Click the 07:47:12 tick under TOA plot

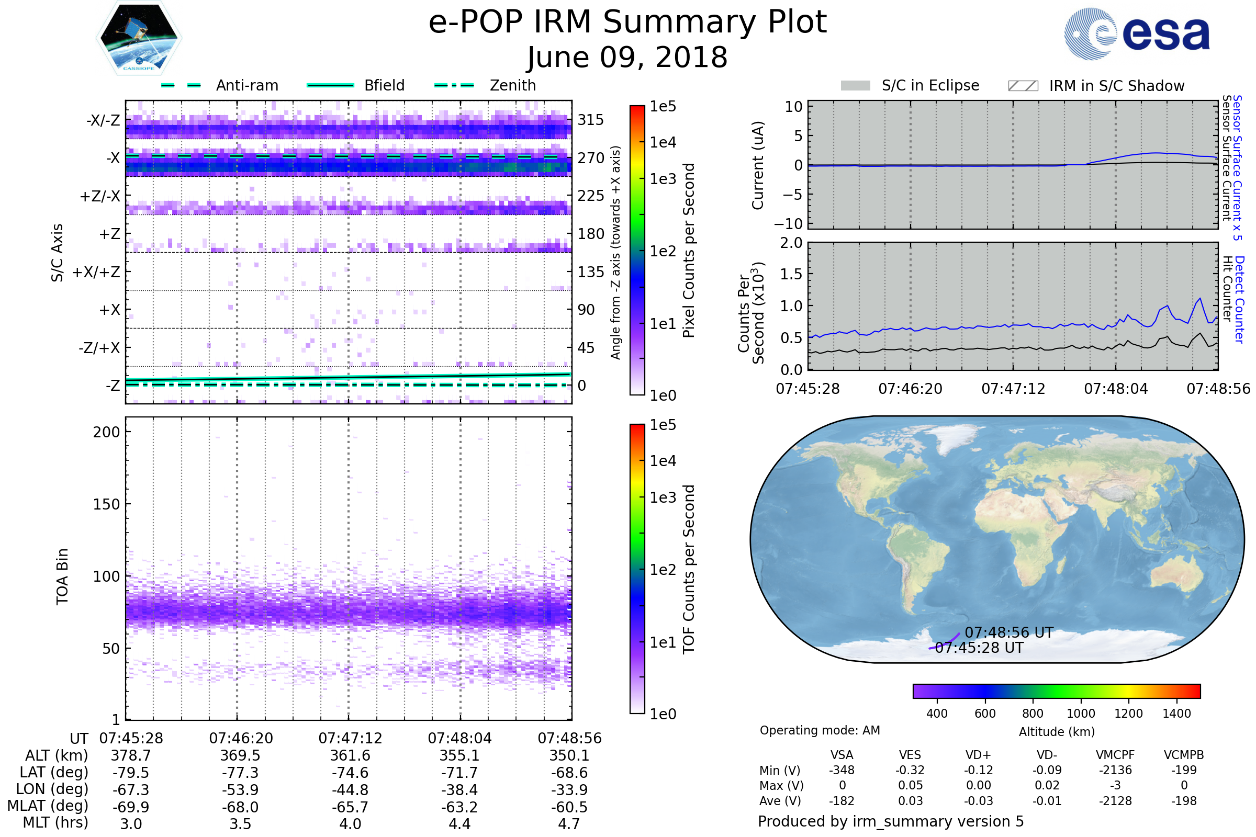pos(350,738)
